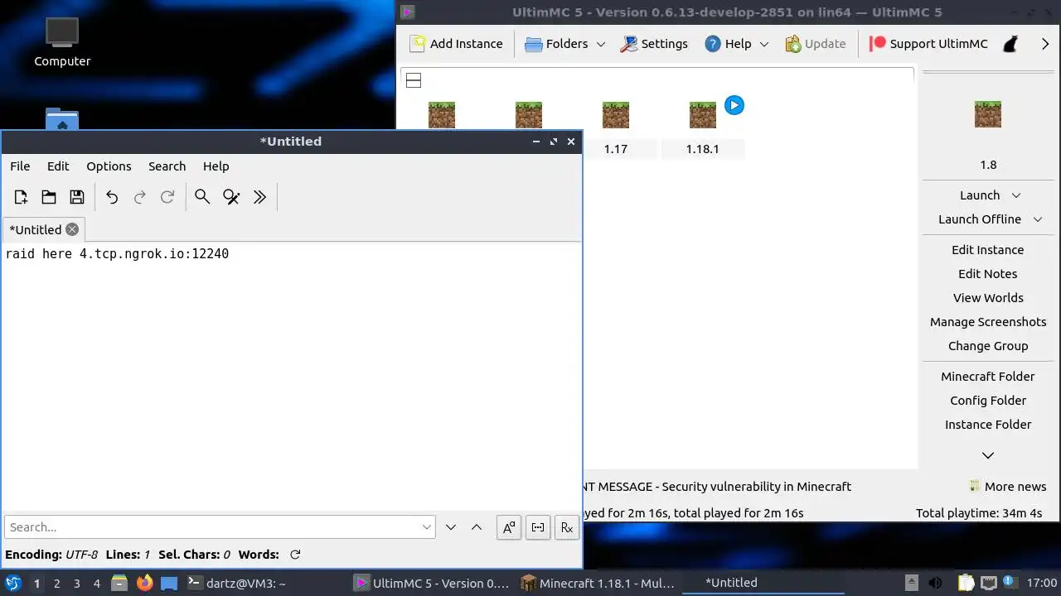Viewport: 1061px width, 596px height.
Task: Click Edit Instance
Action: pos(988,250)
